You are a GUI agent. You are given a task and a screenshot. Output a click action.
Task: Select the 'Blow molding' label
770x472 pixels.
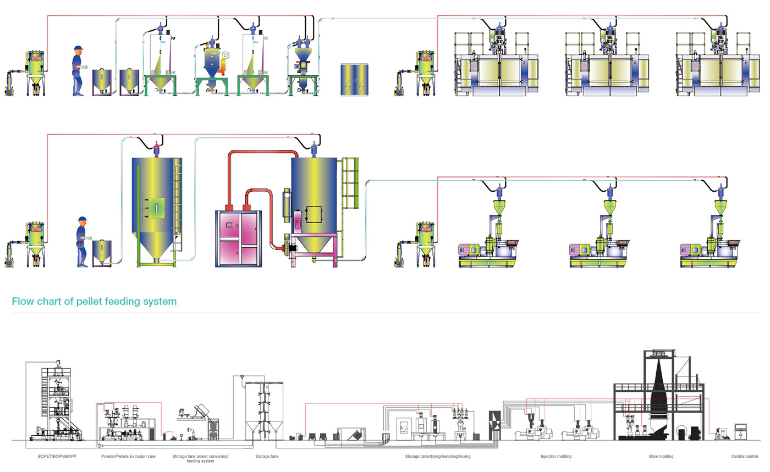pos(661,457)
